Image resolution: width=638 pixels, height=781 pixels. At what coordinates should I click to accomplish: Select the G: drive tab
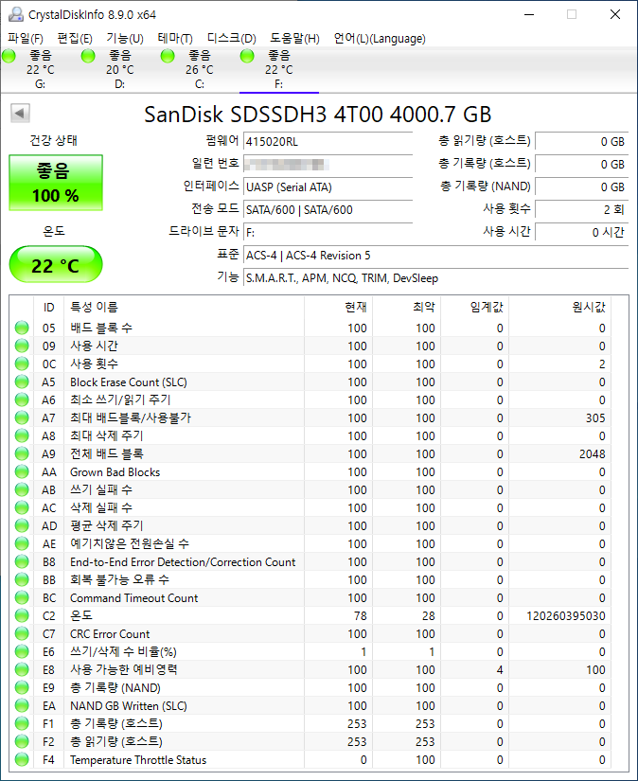tap(40, 70)
